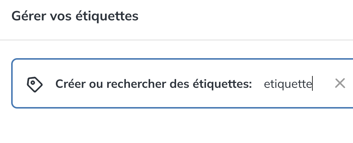Viewport: 353px width, 143px height.
Task: Click the word "étiquettes" in the page title
Action: [x=107, y=16]
